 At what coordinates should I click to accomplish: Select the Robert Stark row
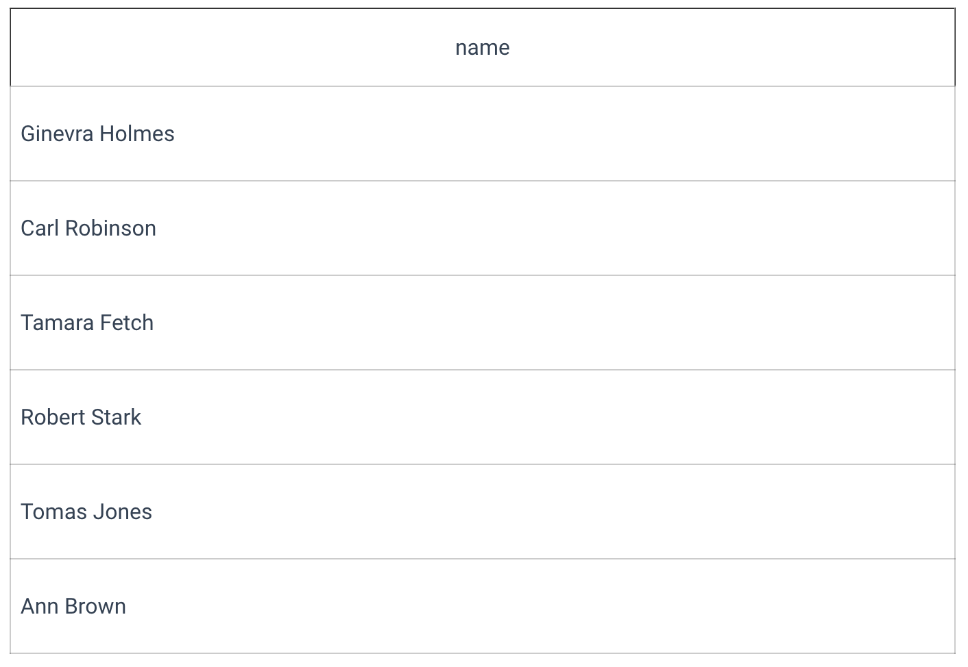coord(483,417)
